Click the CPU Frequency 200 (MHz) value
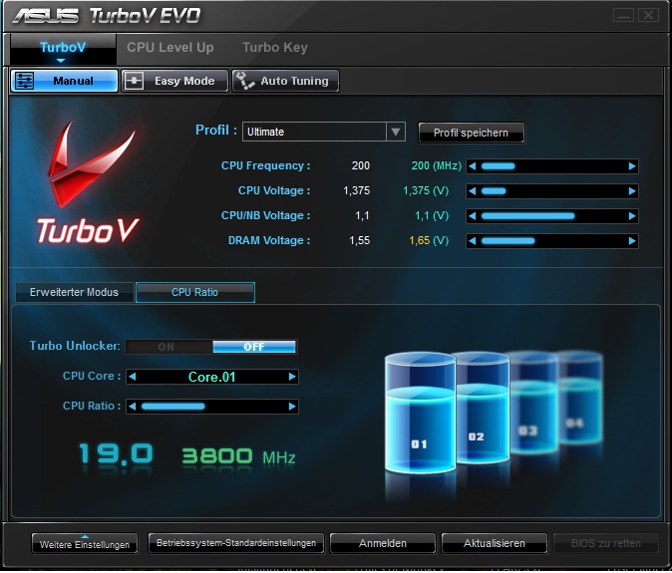 tap(436, 165)
